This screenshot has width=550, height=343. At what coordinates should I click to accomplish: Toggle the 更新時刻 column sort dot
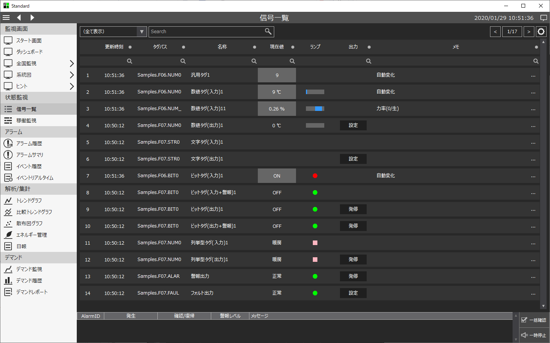pos(130,47)
